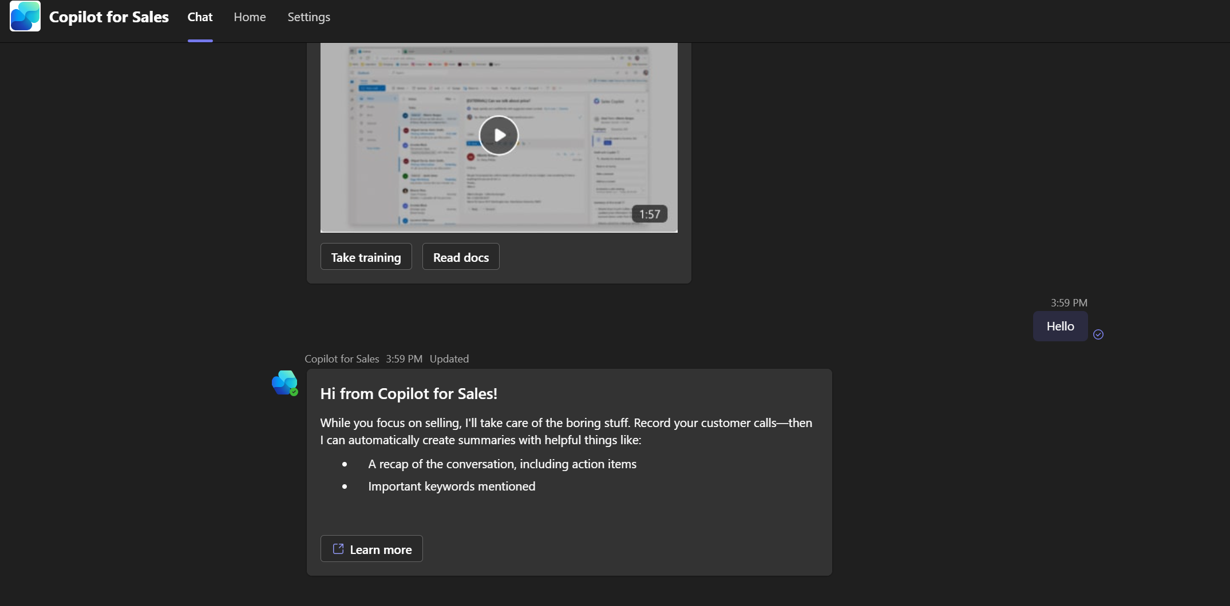Click 'Important keywords mentioned' bullet

[x=452, y=487]
